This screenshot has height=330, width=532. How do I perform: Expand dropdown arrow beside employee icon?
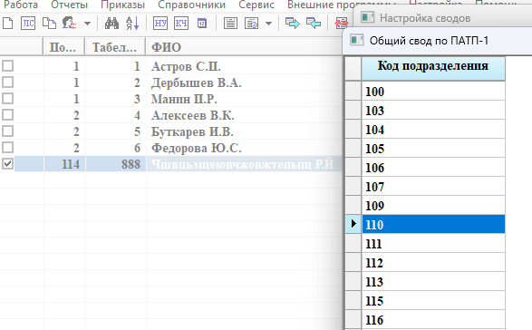coord(87,24)
